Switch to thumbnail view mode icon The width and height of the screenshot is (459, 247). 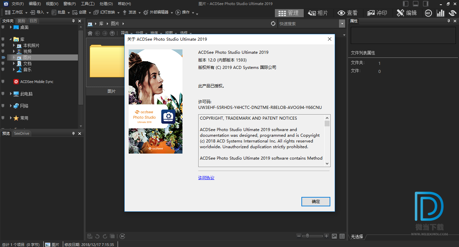point(334,236)
